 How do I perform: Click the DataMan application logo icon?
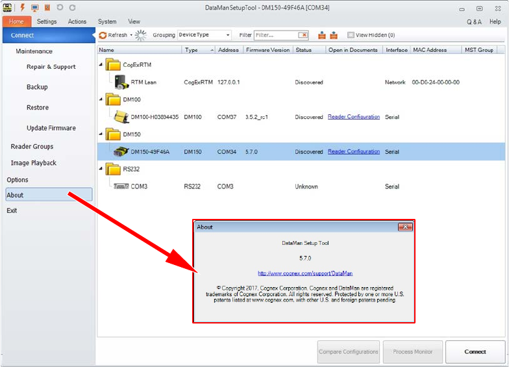click(x=7, y=8)
